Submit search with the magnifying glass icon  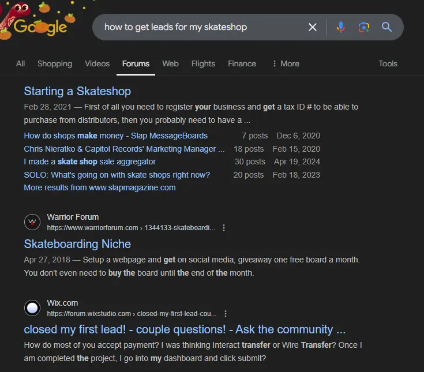(x=387, y=27)
